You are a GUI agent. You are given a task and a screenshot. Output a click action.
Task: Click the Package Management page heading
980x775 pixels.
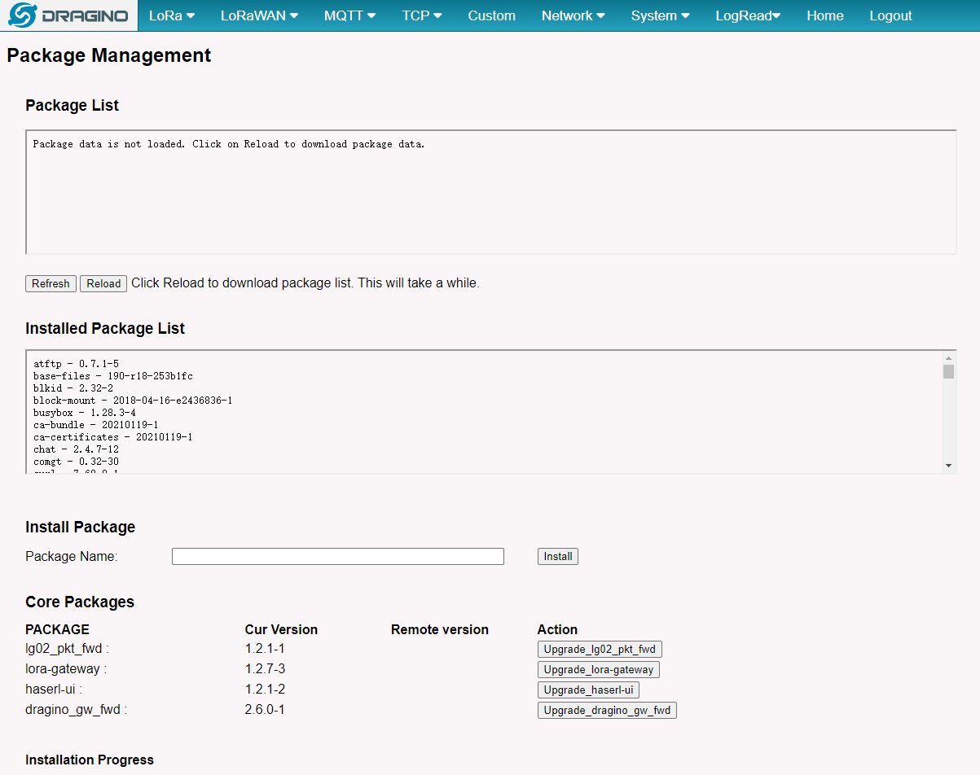[x=109, y=55]
